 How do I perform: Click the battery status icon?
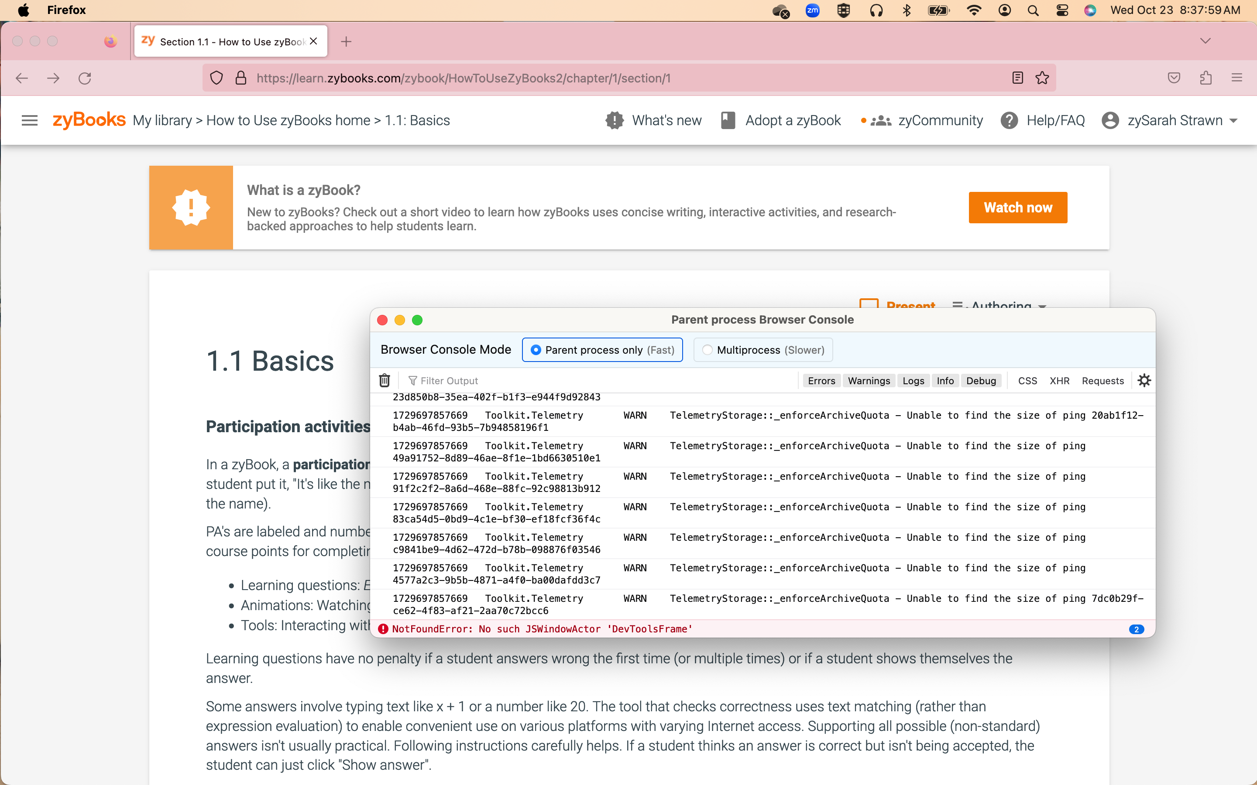coord(938,10)
